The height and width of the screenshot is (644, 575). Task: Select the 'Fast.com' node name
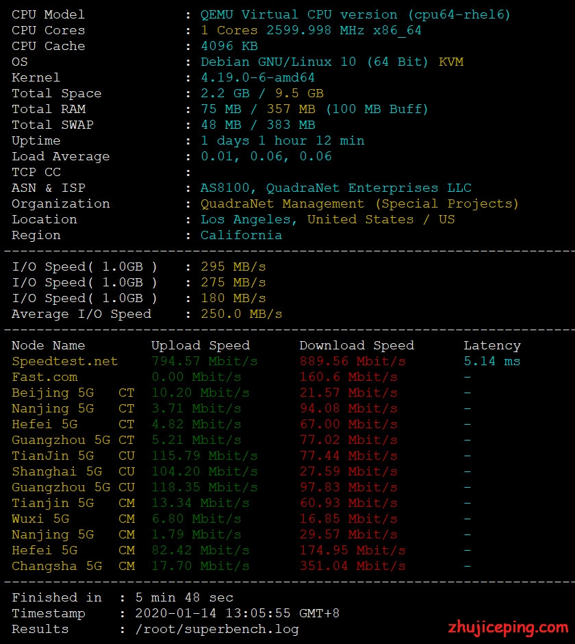[44, 377]
